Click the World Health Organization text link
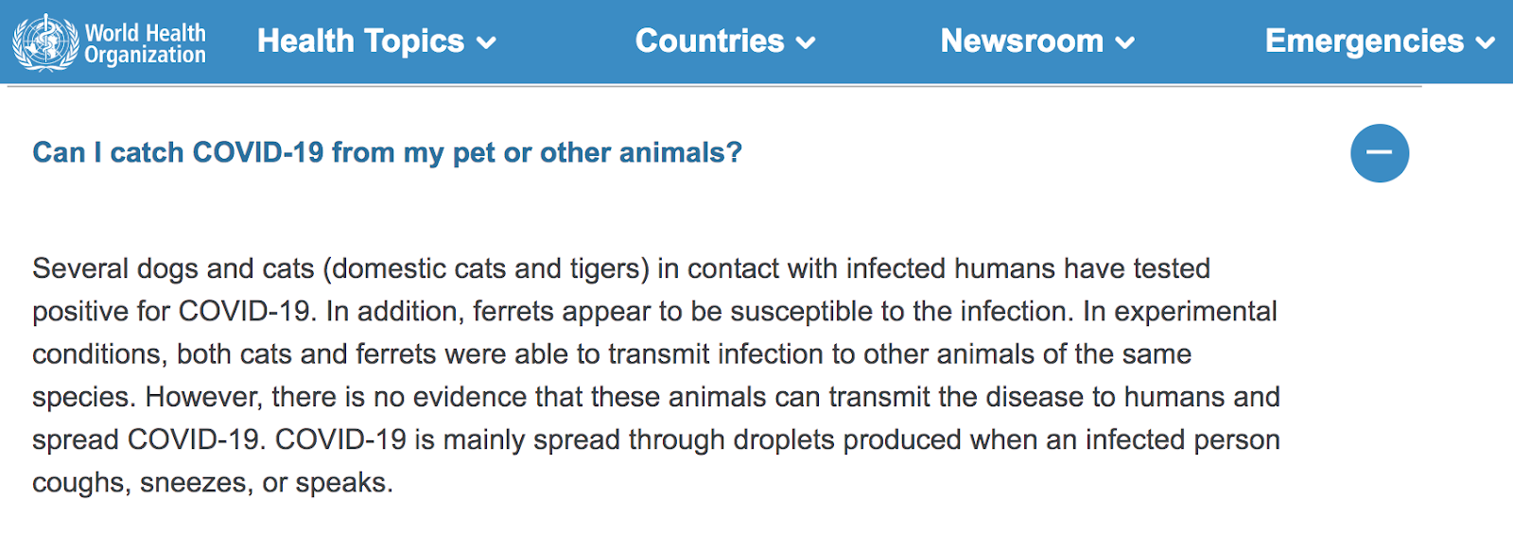The height and width of the screenshot is (533, 1513). pyautogui.click(x=146, y=43)
